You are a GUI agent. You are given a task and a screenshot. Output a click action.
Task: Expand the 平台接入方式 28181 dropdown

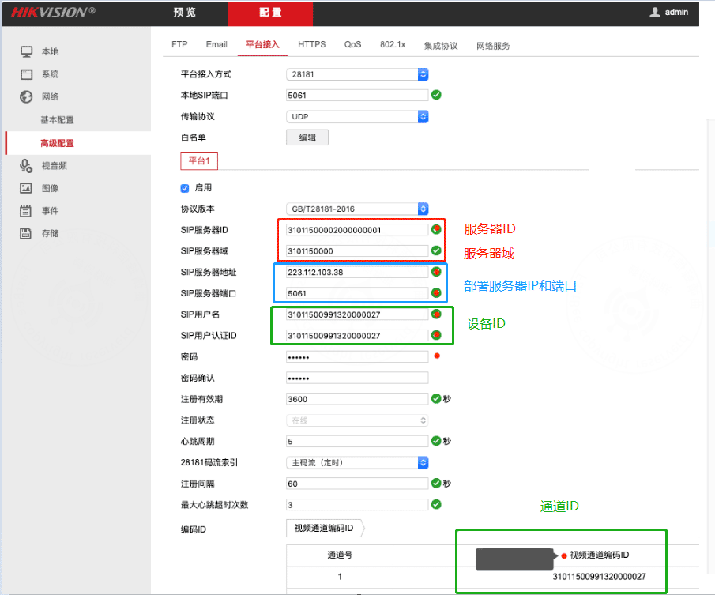[357, 74]
